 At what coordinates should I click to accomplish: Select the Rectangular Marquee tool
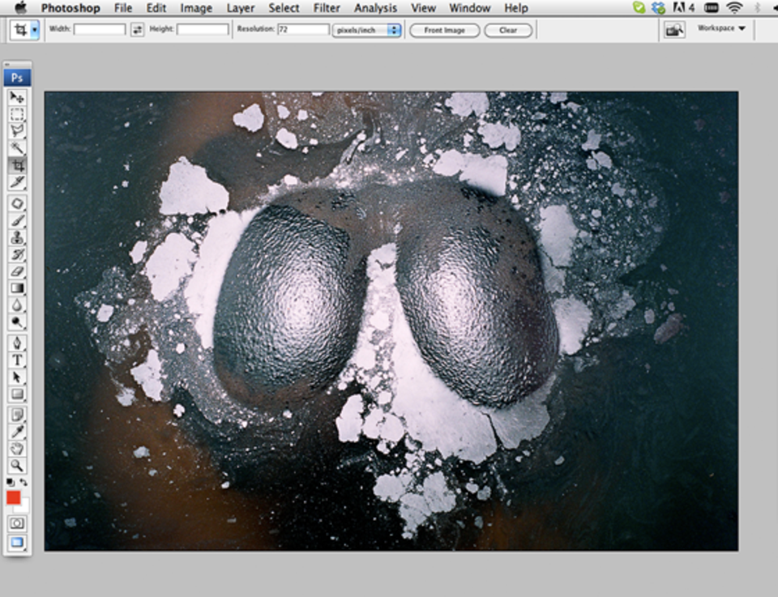coord(17,114)
